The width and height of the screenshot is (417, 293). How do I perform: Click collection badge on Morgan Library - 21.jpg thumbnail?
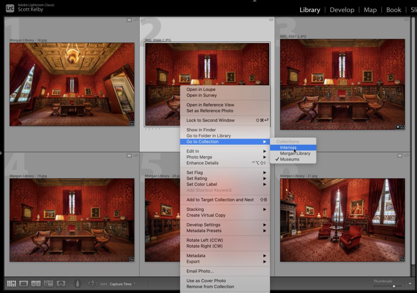click(x=402, y=259)
